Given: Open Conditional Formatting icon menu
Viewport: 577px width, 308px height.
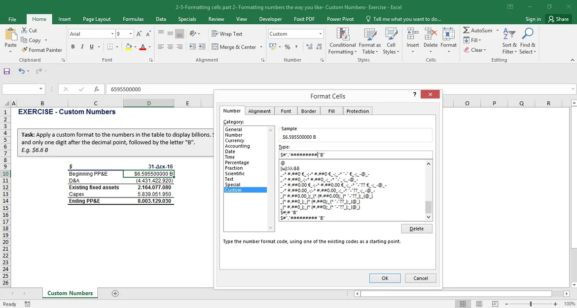Looking at the screenshot, I should 342,34.
